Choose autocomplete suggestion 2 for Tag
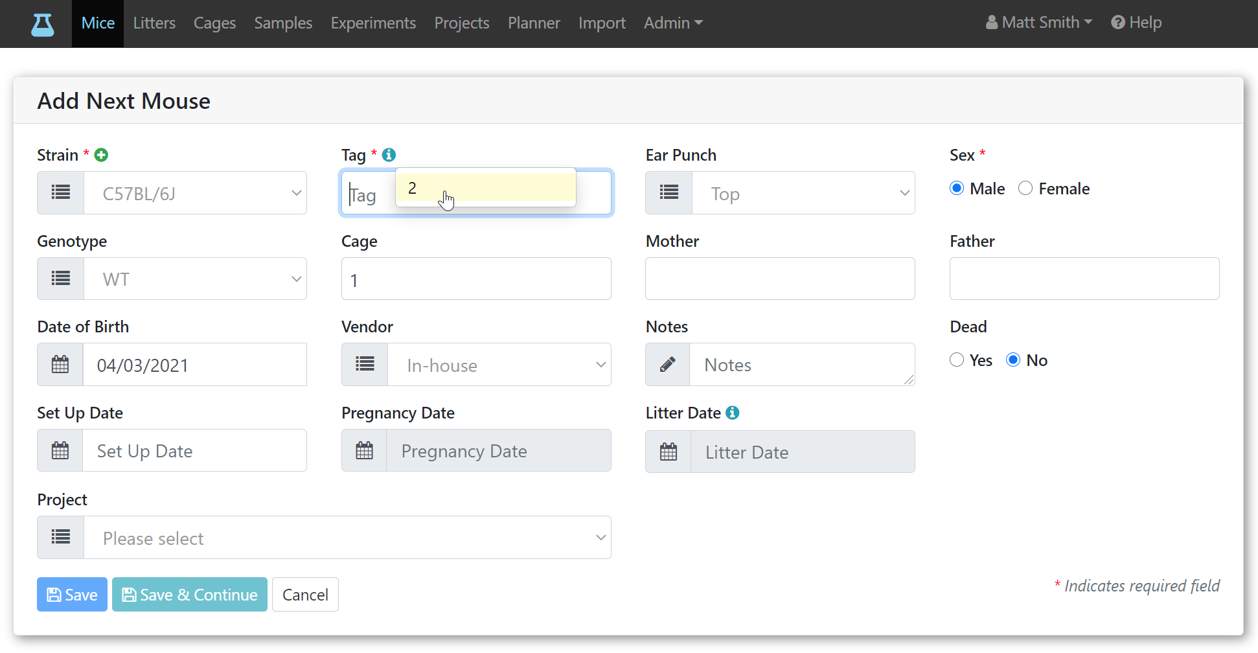1258x653 pixels. point(486,188)
